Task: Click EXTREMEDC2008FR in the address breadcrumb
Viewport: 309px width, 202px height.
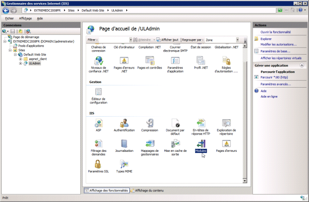Action: (x=47, y=11)
